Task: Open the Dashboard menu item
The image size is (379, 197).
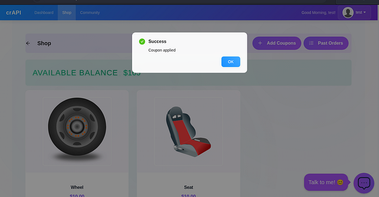Action: click(44, 12)
